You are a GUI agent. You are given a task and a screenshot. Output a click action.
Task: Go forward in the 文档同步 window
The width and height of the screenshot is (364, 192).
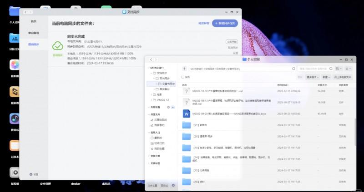coord(30,12)
